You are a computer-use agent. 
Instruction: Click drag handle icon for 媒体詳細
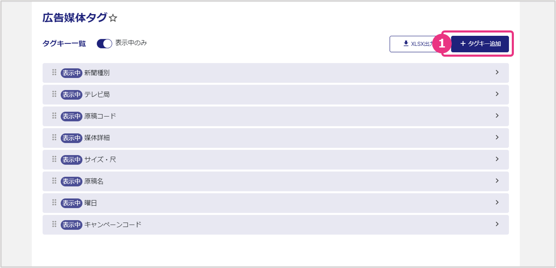click(x=54, y=138)
